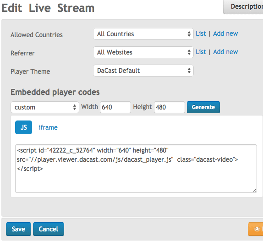Click the Allowed Countries dropdown arrows
This screenshot has width=263, height=241.
tap(189, 34)
